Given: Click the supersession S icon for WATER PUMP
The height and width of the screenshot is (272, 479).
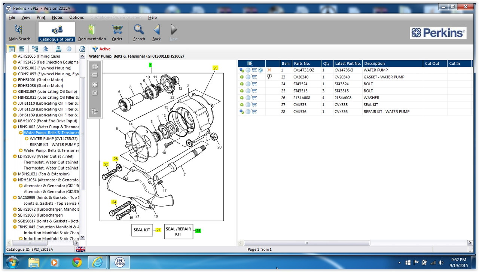Looking at the screenshot, I should [260, 70].
